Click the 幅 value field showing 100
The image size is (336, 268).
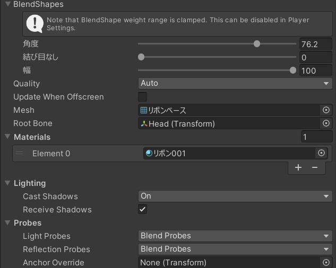tap(315, 70)
